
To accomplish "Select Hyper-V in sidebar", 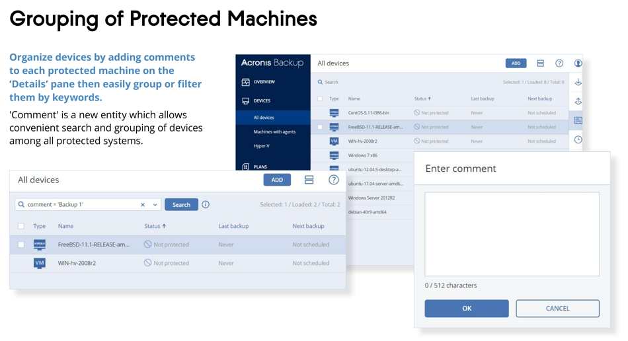I will point(261,146).
